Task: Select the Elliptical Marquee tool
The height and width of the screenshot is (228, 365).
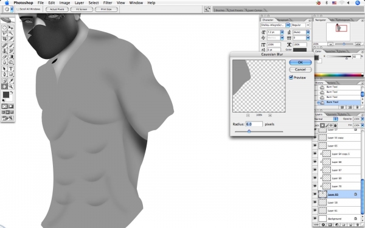Action: coord(4,27)
